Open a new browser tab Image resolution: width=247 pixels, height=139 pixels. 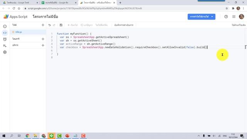tap(120, 3)
